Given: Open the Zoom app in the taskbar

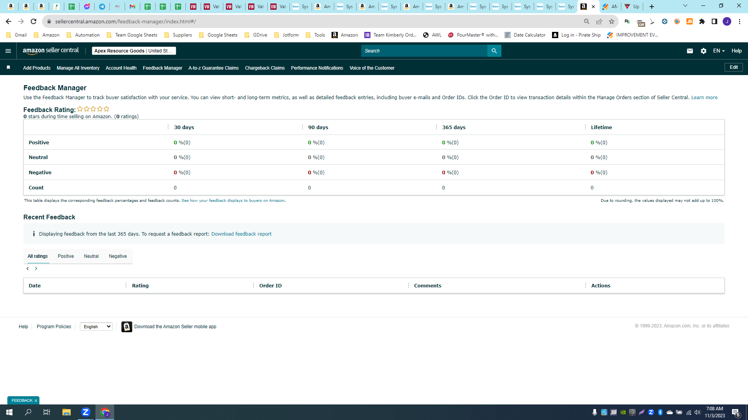Looking at the screenshot, I should tap(85, 412).
